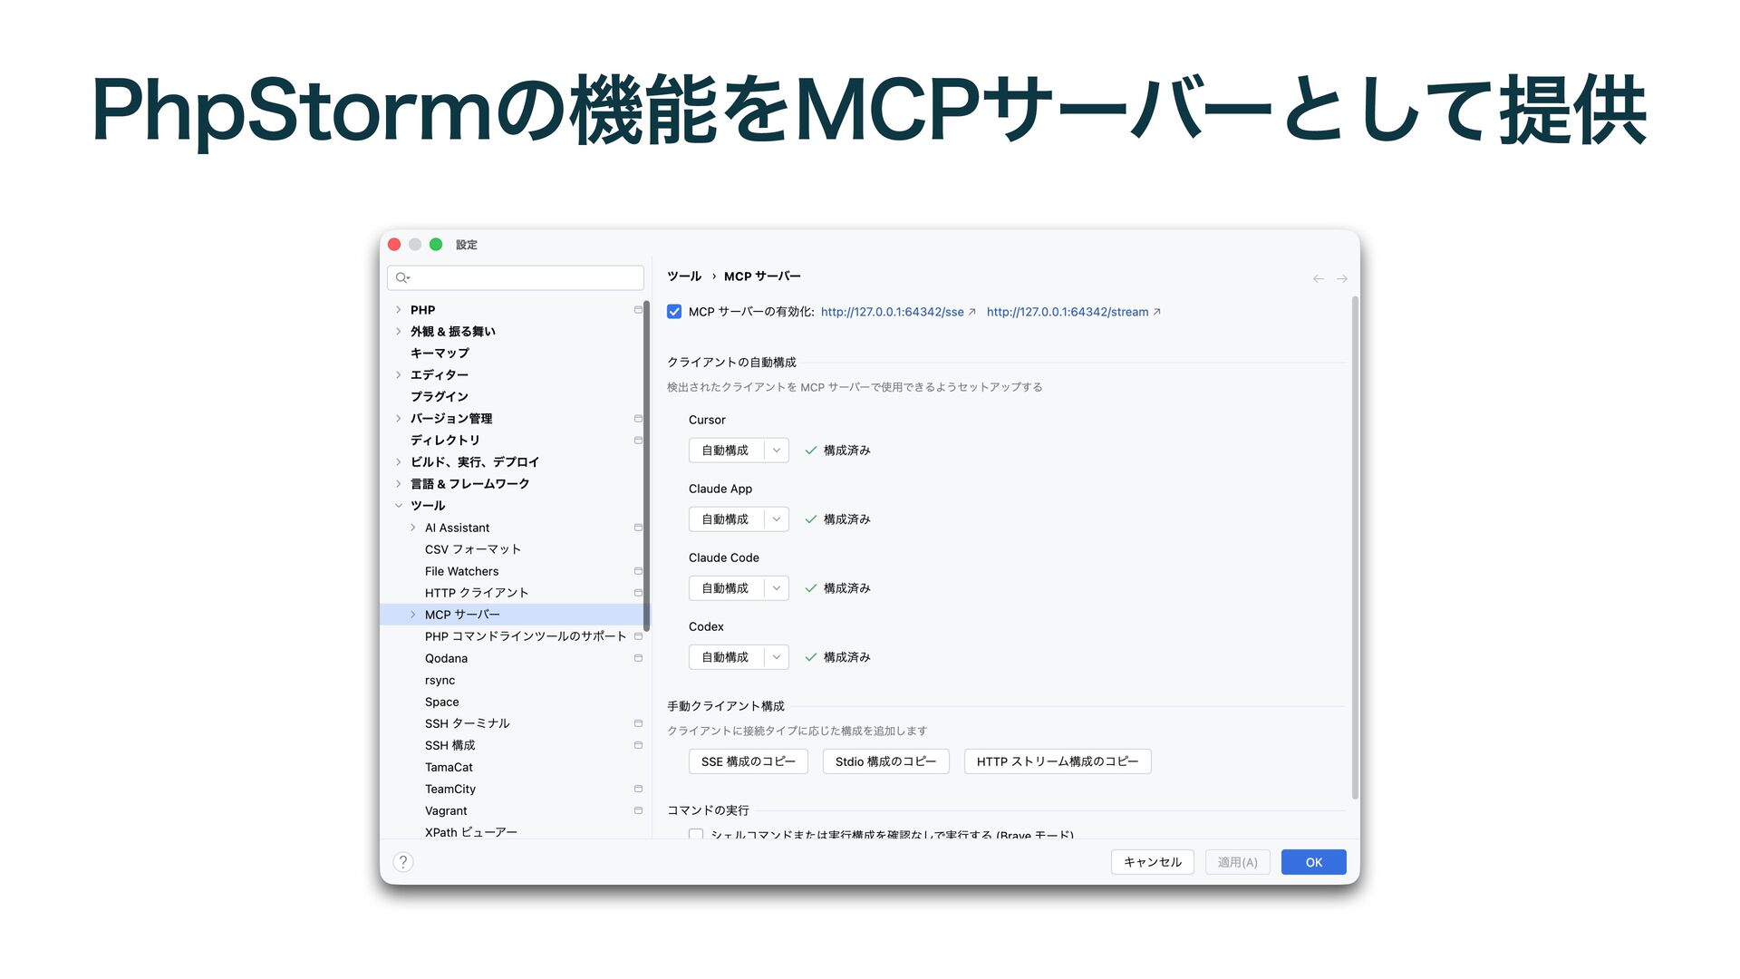This screenshot has width=1740, height=979.
Task: Click project-level icon next to File Watchers
Action: pyautogui.click(x=638, y=571)
